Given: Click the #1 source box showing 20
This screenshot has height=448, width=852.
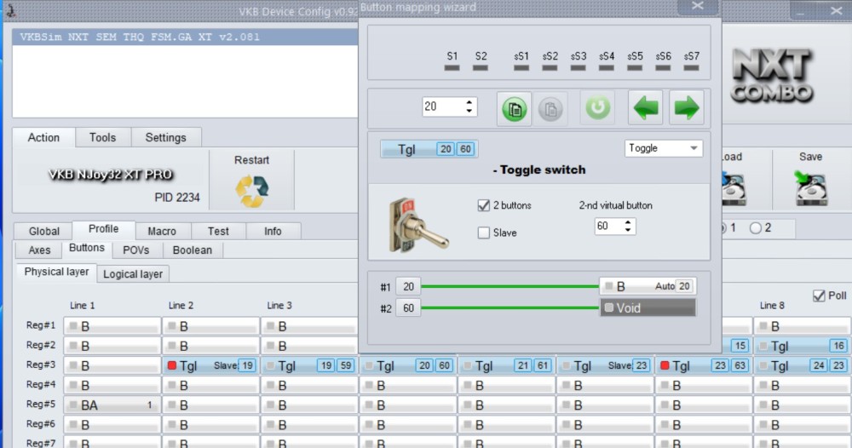Looking at the screenshot, I should (408, 286).
